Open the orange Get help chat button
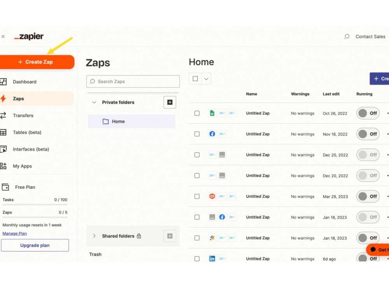The width and height of the screenshot is (389, 291). [378, 249]
